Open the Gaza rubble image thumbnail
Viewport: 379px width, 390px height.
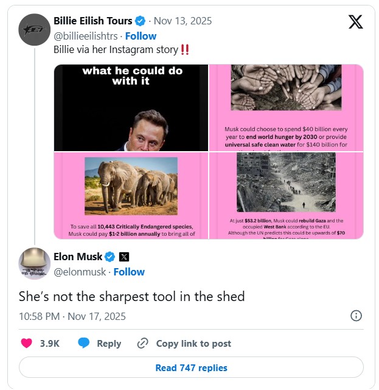click(287, 195)
